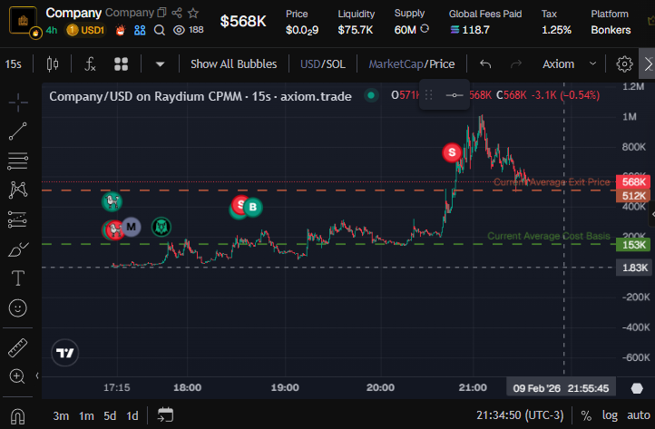Image resolution: width=655 pixels, height=429 pixels.
Task: Select the trend line drawing tool
Action: [x=18, y=132]
